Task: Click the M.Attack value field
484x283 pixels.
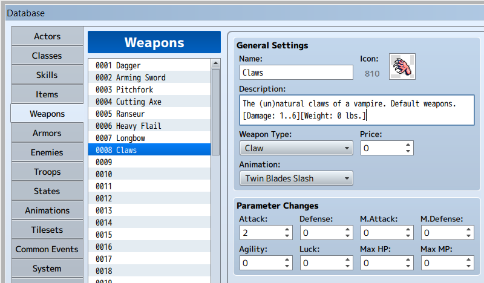Action: (x=382, y=233)
